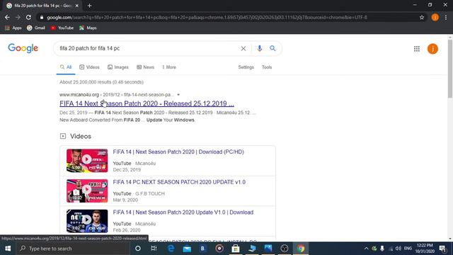Open the notification center
Viewport: 453px width, 255px height.
(442, 249)
